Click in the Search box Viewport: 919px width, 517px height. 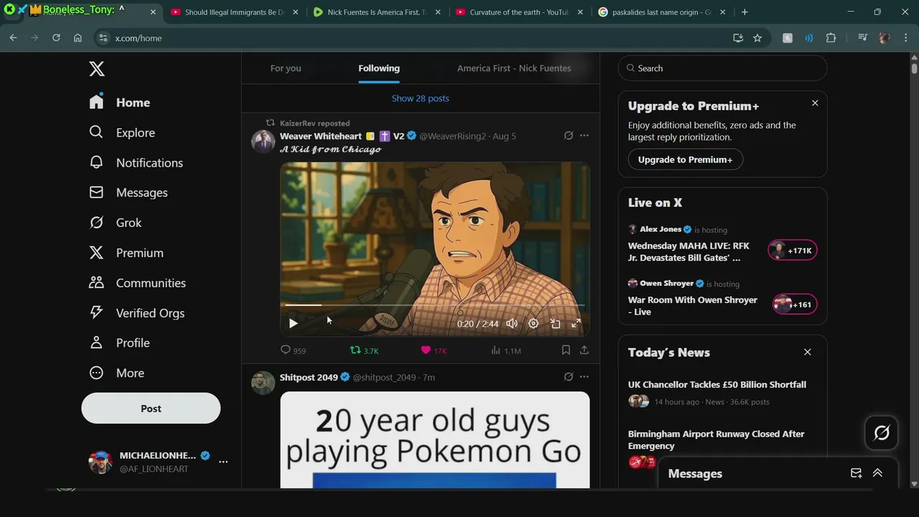[x=722, y=68]
